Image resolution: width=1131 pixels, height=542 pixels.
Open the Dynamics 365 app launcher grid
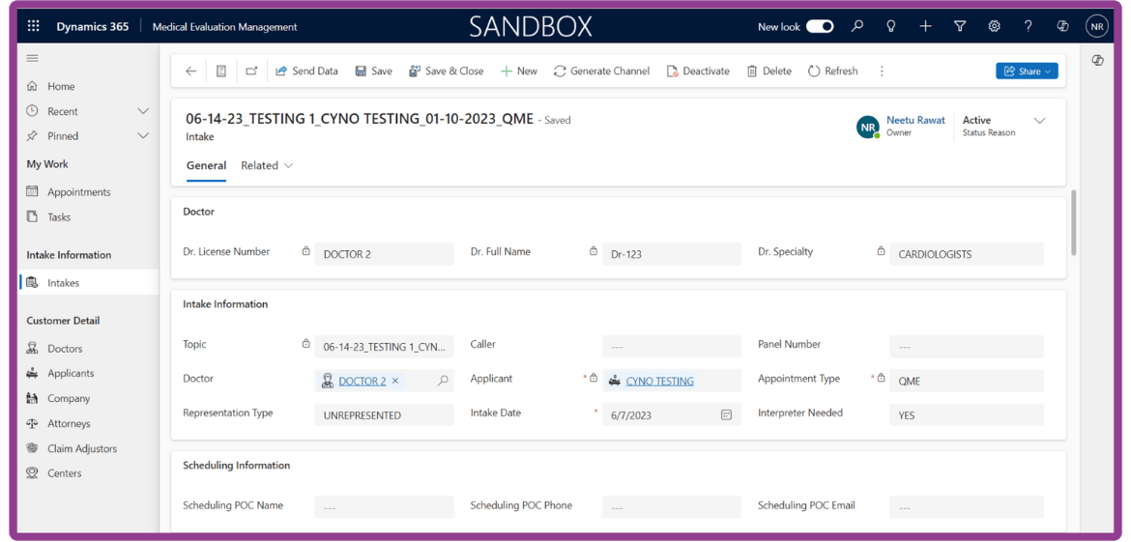pyautogui.click(x=33, y=26)
